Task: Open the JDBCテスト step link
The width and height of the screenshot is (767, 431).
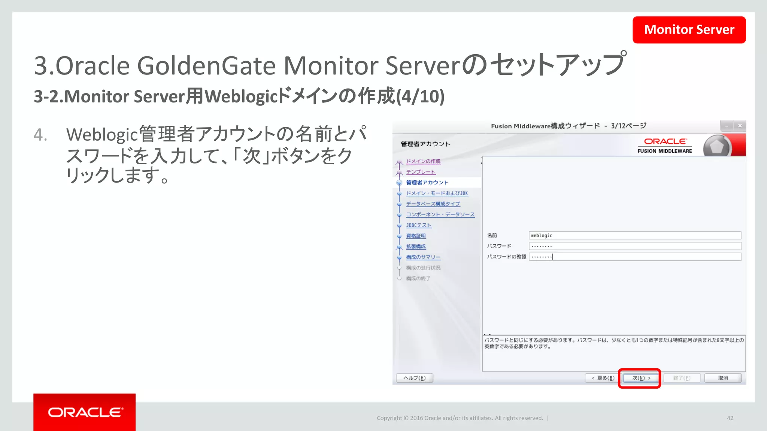Action: pyautogui.click(x=419, y=225)
